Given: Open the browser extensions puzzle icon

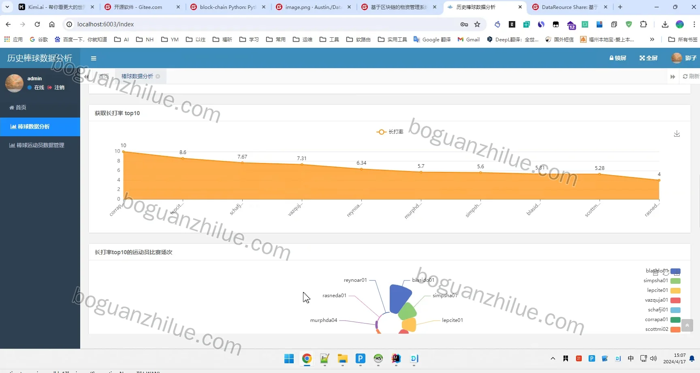Looking at the screenshot, I should [x=643, y=24].
